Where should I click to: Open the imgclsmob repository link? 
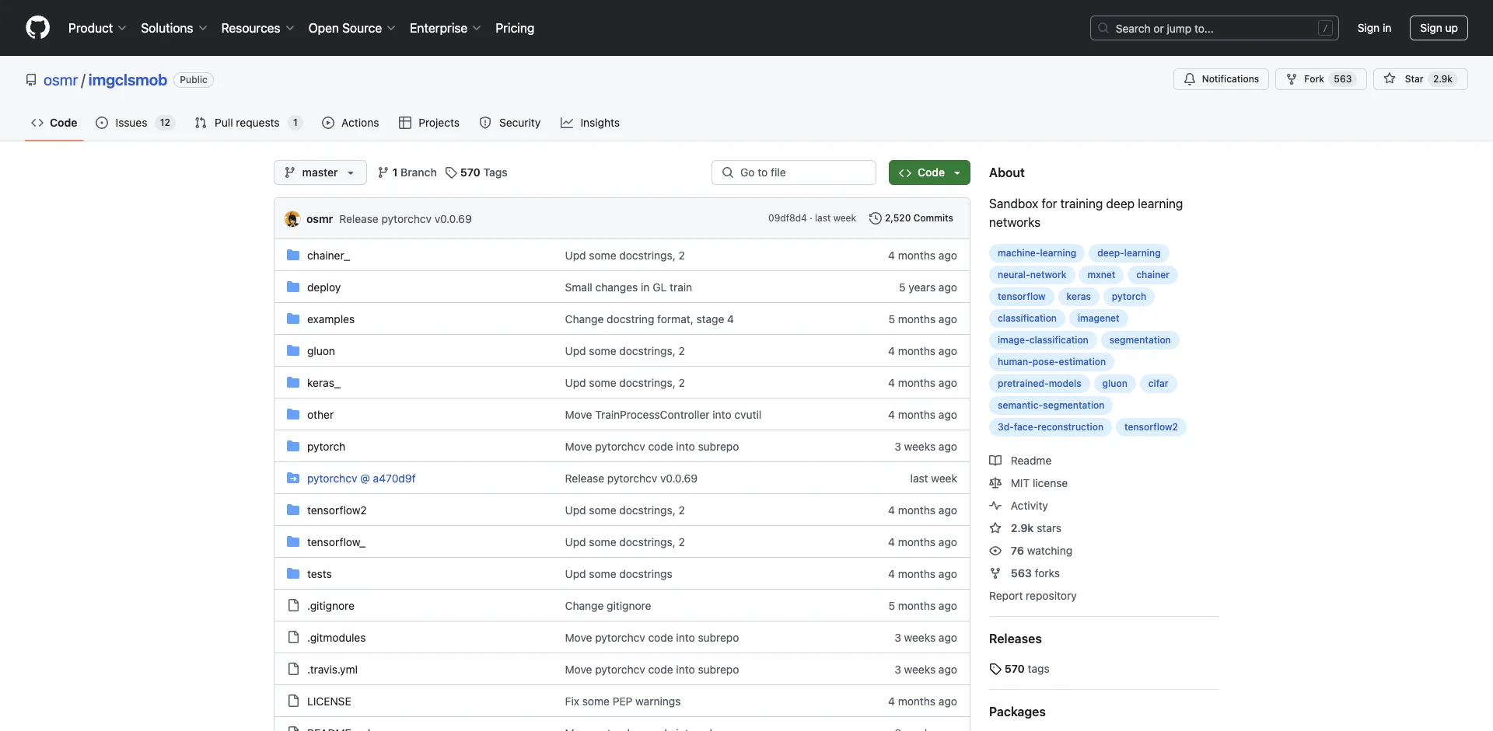pos(128,80)
